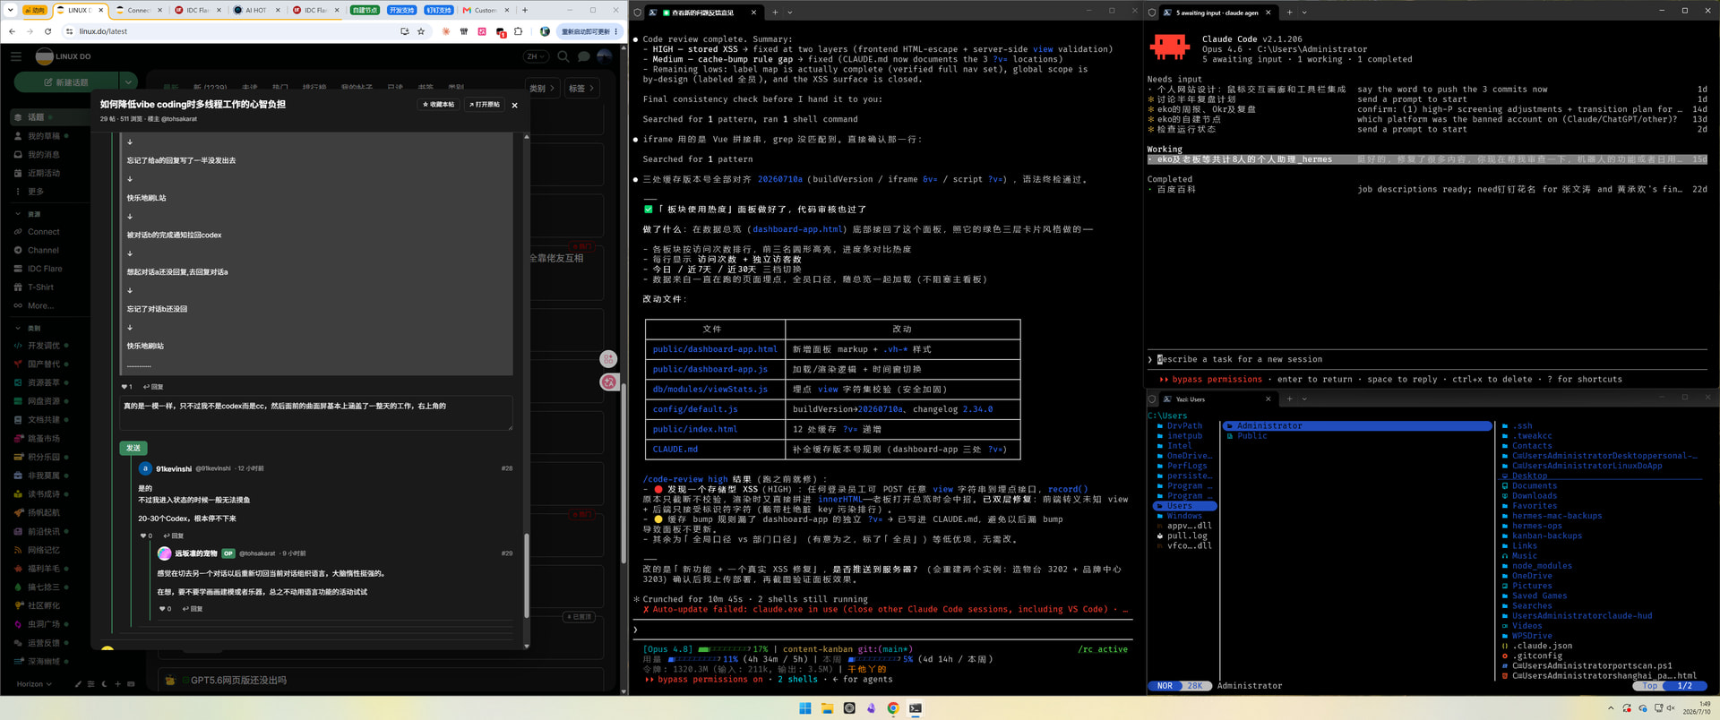Viewport: 1720px width, 720px height.
Task: Switch to the AI HOT browser tab
Action: (x=255, y=10)
